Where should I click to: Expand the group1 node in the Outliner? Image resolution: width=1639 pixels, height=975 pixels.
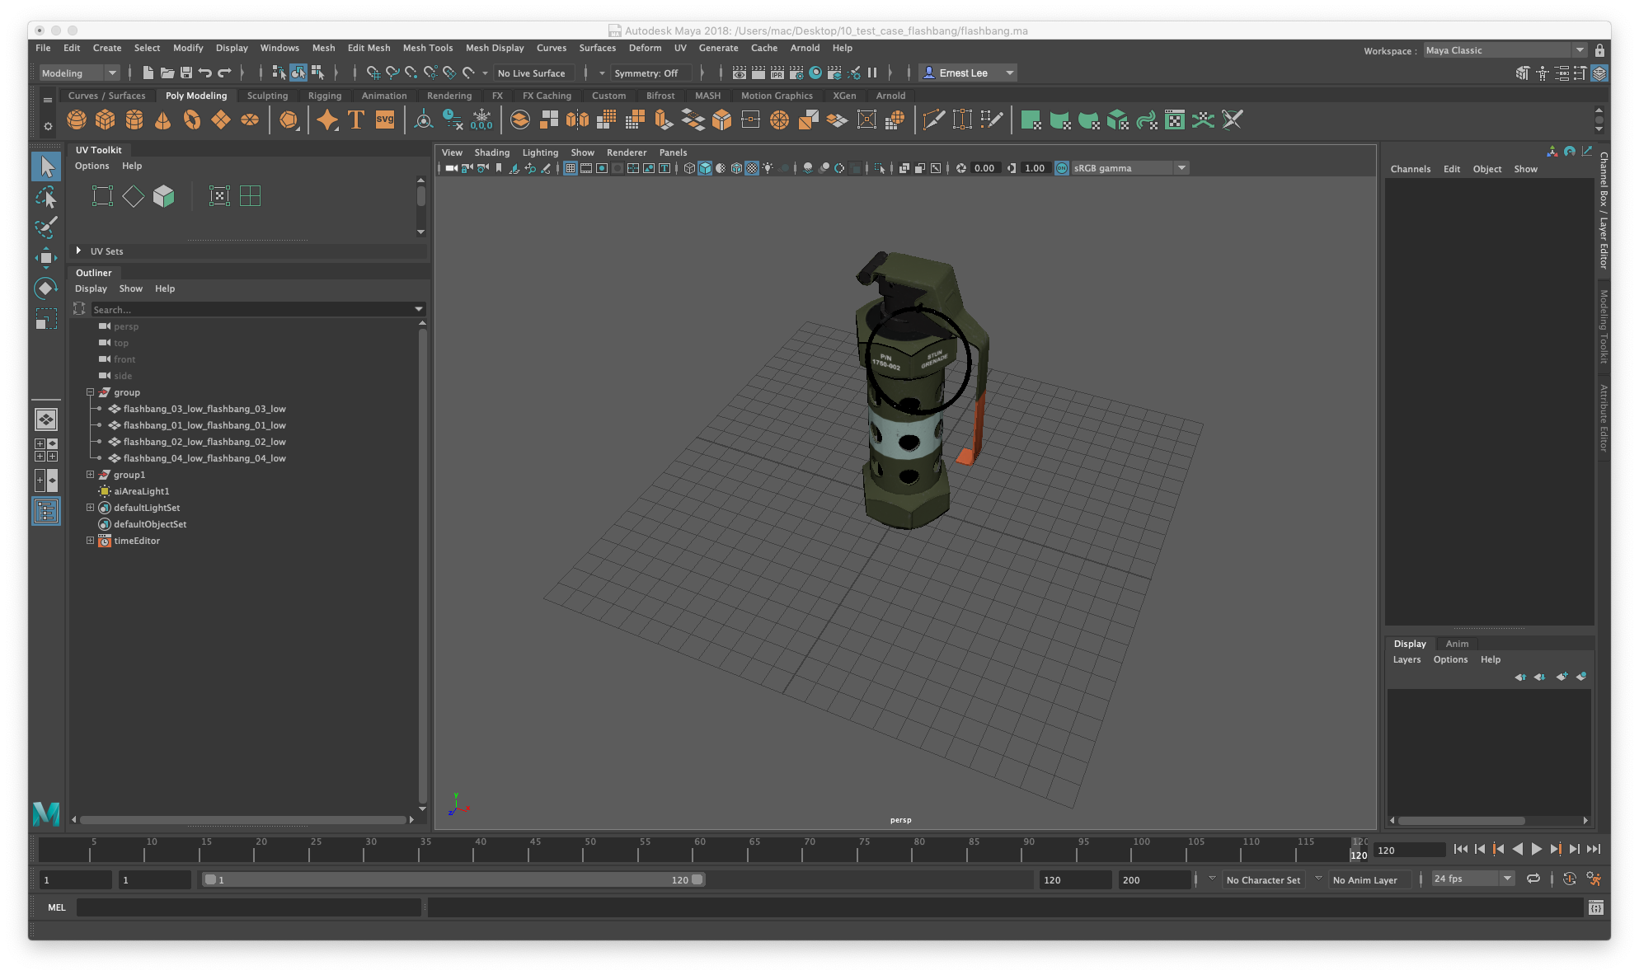pyautogui.click(x=91, y=475)
